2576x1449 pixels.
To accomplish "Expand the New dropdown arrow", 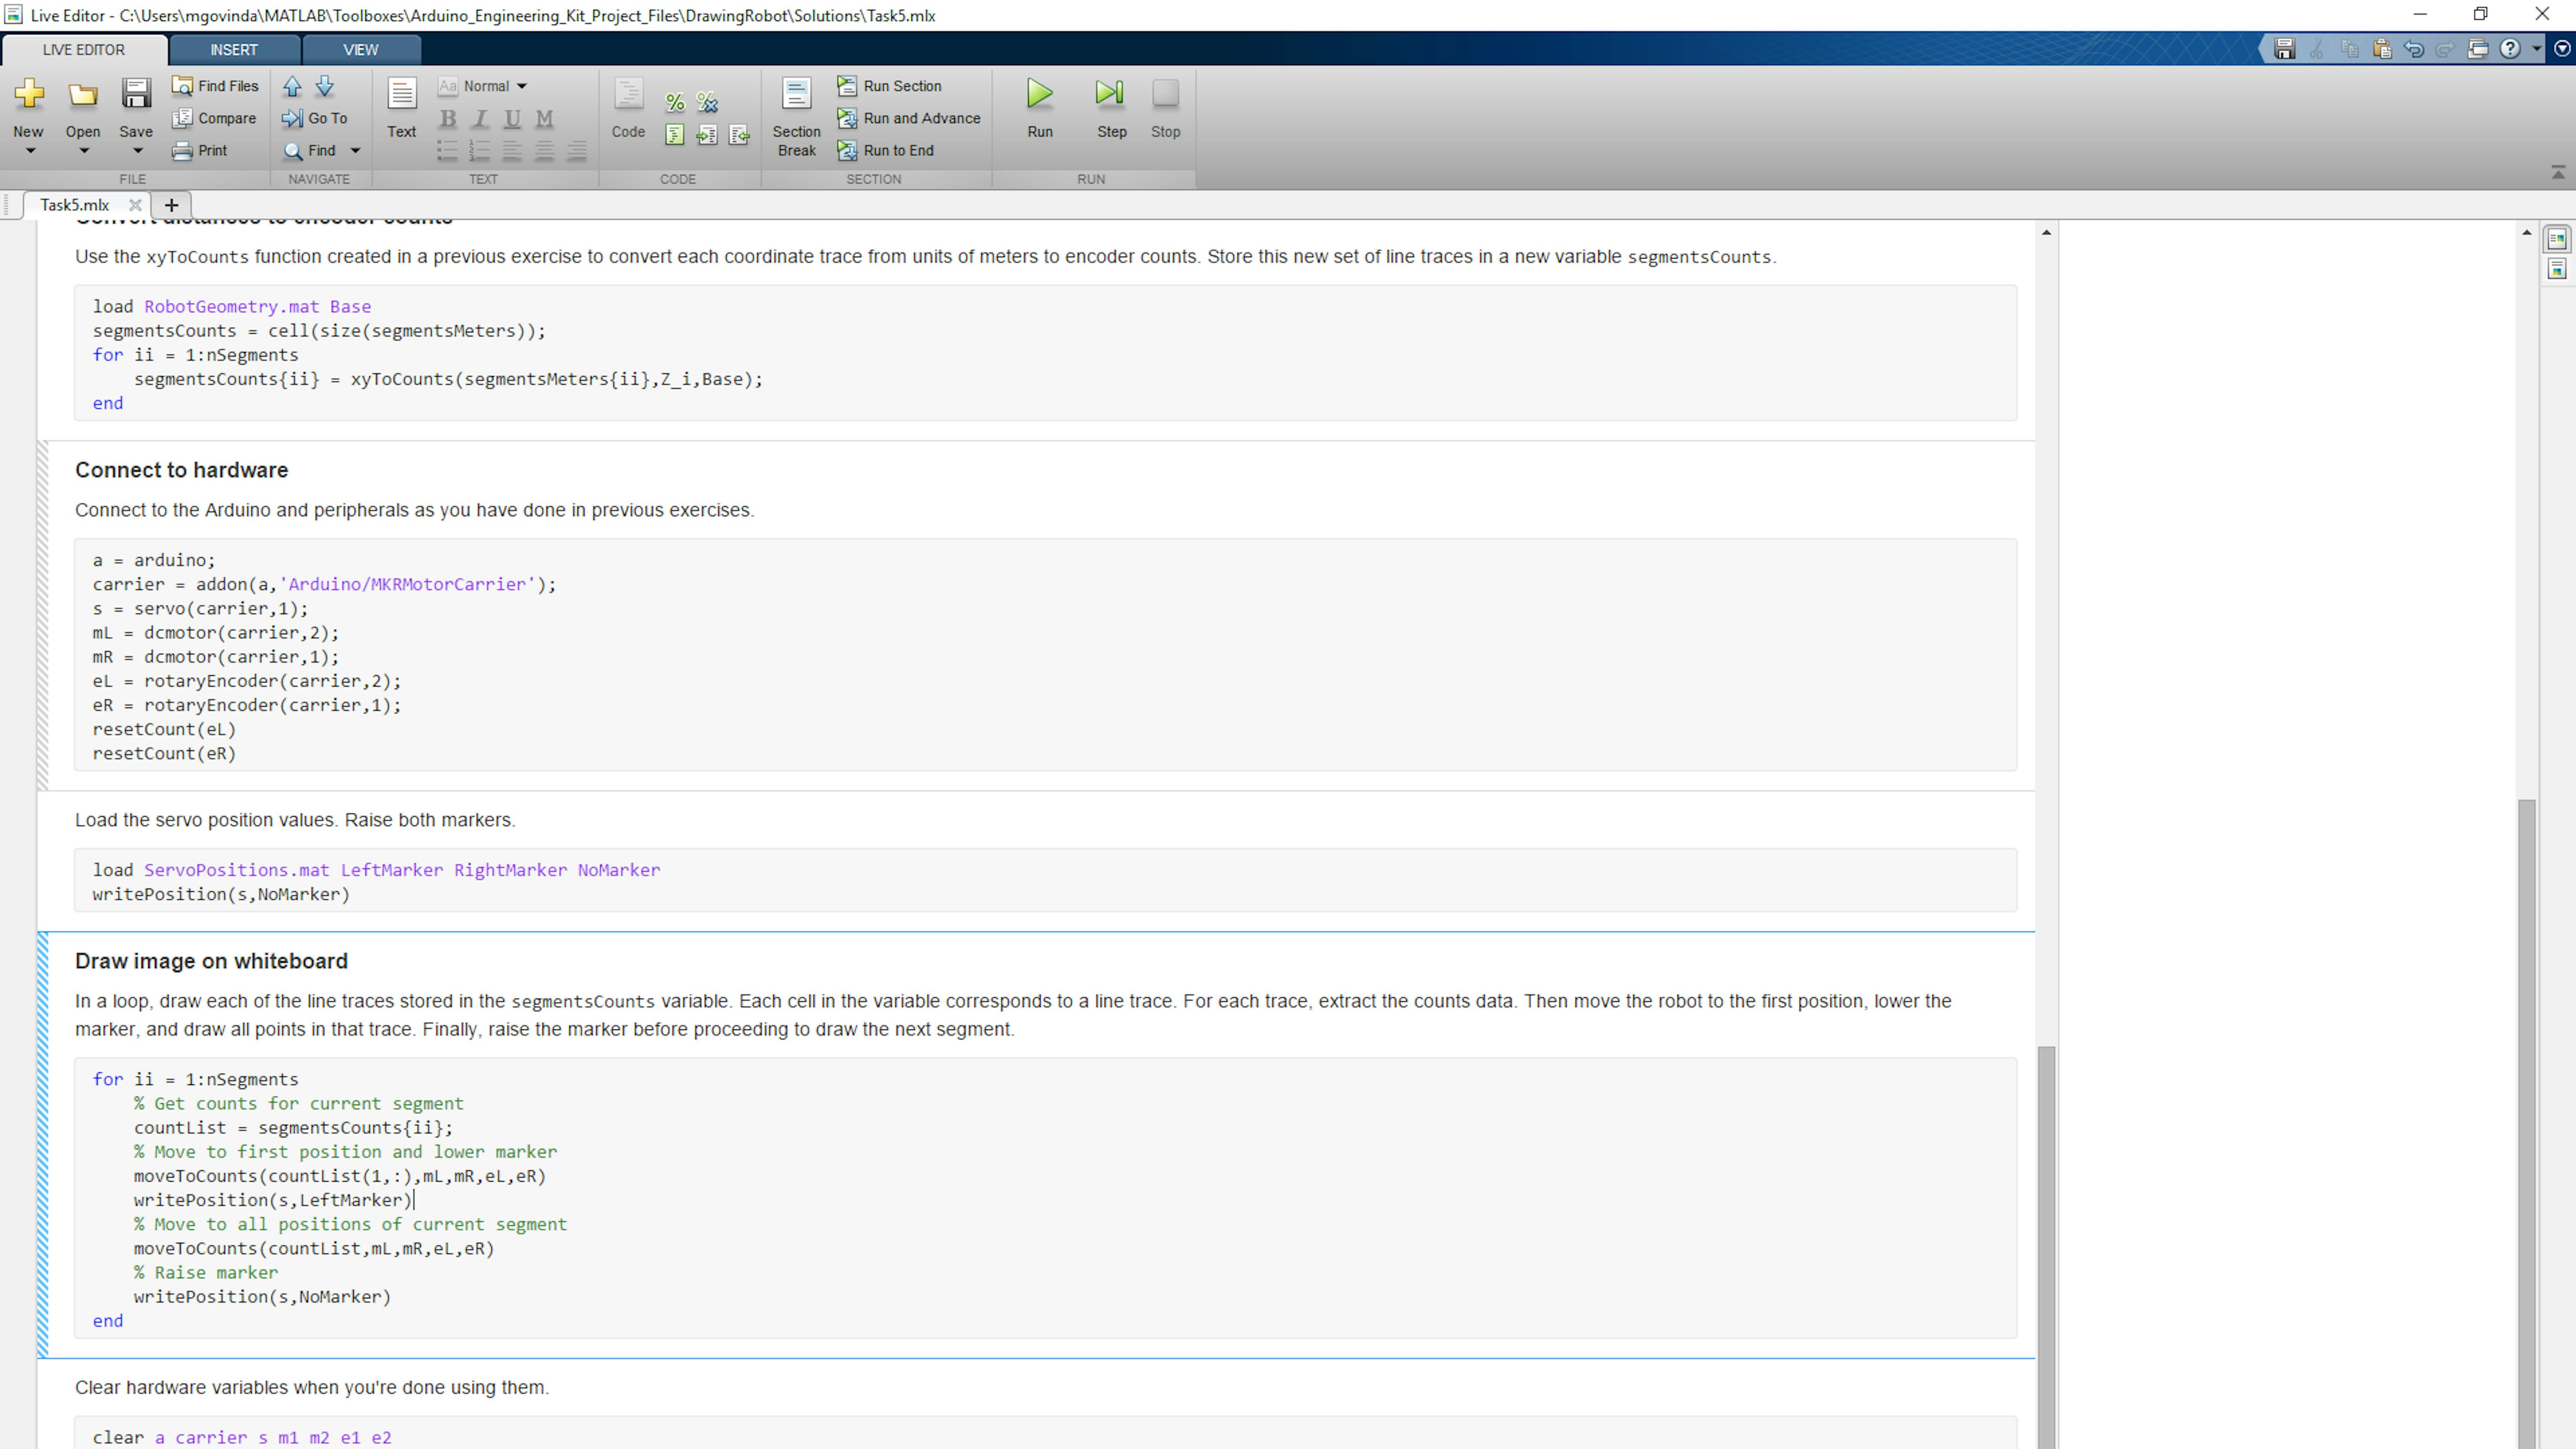I will 30,151.
